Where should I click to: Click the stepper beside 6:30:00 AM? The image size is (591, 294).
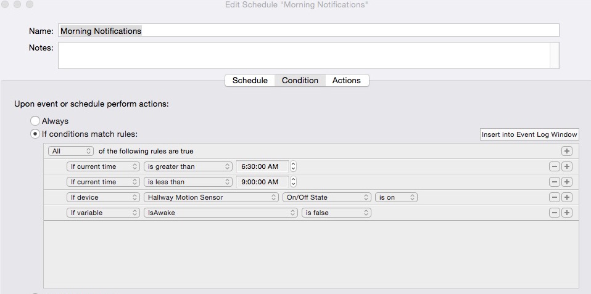[x=293, y=166]
